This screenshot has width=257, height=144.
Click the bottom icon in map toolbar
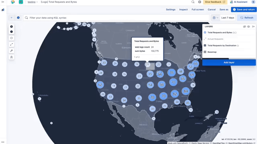coord(12,57)
